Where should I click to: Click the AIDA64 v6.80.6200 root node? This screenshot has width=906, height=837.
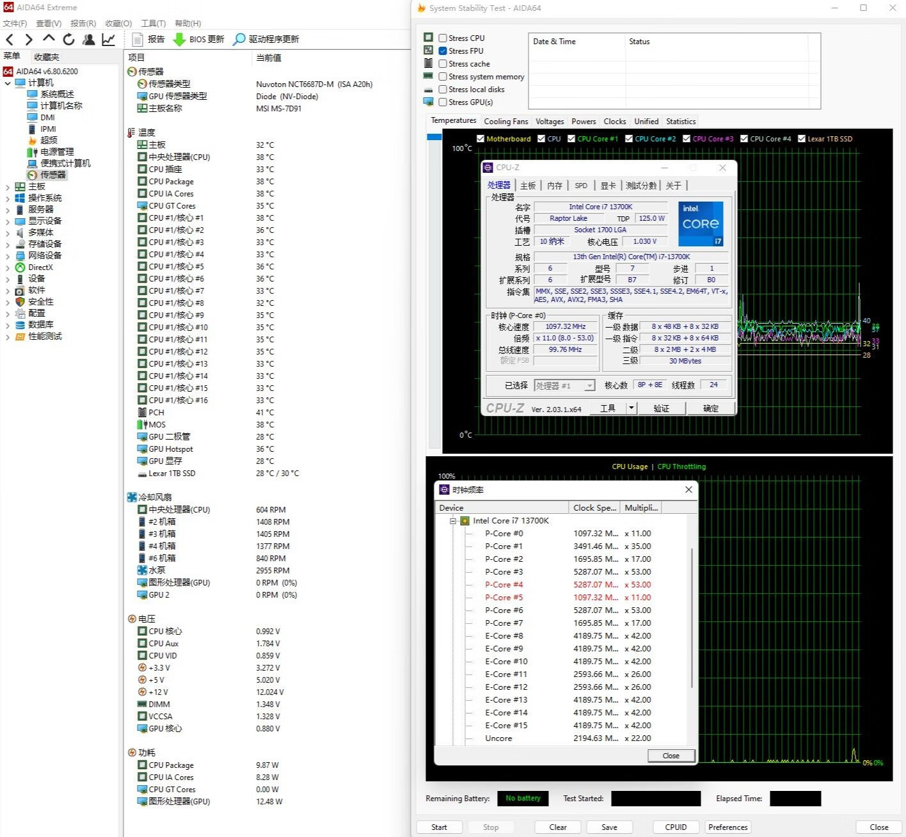tap(41, 71)
